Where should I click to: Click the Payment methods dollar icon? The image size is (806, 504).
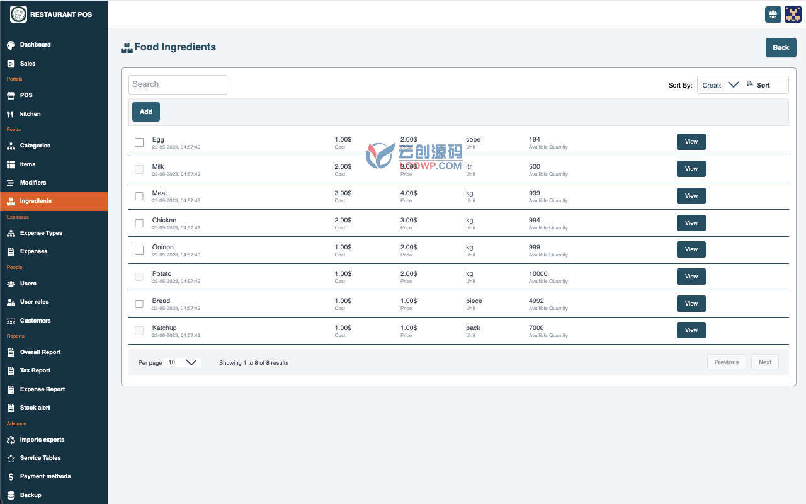[x=11, y=477]
